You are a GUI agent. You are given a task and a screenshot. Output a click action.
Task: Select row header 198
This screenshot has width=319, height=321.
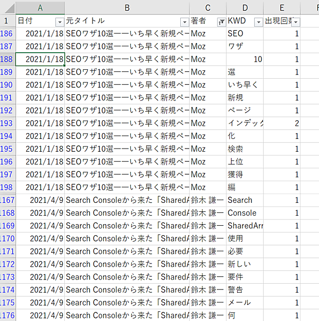pyautogui.click(x=7, y=187)
